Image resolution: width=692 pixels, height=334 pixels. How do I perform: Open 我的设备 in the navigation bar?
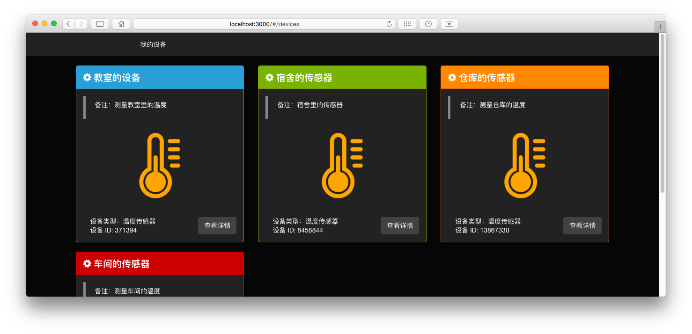[153, 44]
